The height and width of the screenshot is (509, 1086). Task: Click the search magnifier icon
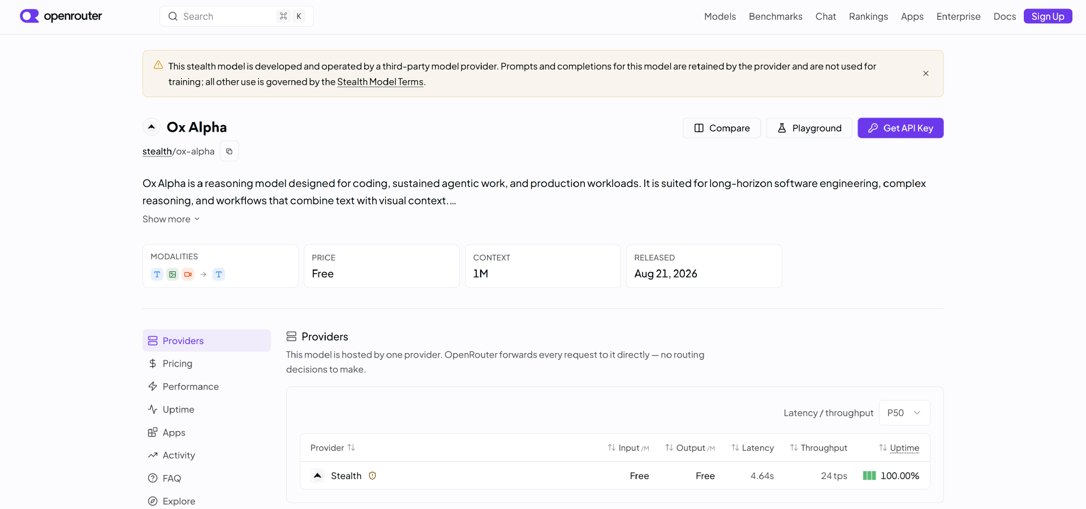click(x=173, y=16)
